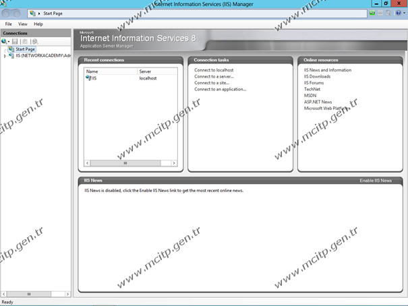The image size is (408, 306).
Task: Click the left arrow of Connections pane scrollbar
Action: coord(3,294)
